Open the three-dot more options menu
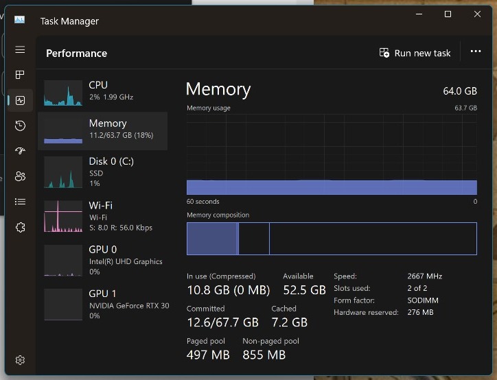This screenshot has width=497, height=380. (475, 51)
